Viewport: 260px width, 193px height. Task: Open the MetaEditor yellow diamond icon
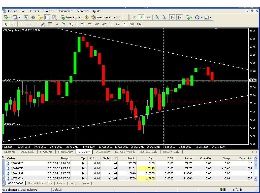pyautogui.click(x=87, y=17)
